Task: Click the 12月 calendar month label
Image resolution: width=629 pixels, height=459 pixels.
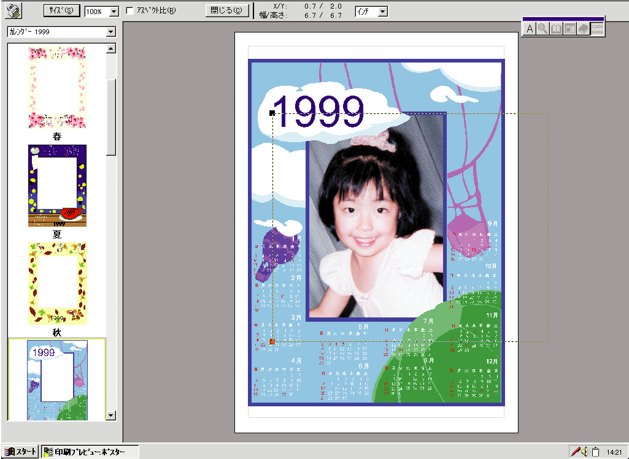Action: 492,362
